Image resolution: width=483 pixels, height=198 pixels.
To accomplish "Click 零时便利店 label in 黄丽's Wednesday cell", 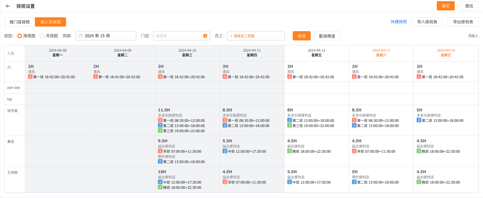I will pos(167,157).
